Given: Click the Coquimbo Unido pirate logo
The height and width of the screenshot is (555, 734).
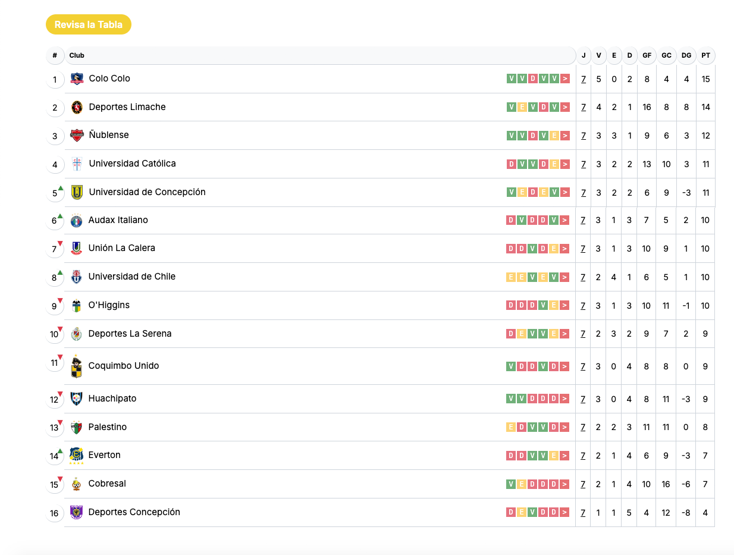Looking at the screenshot, I should point(76,366).
